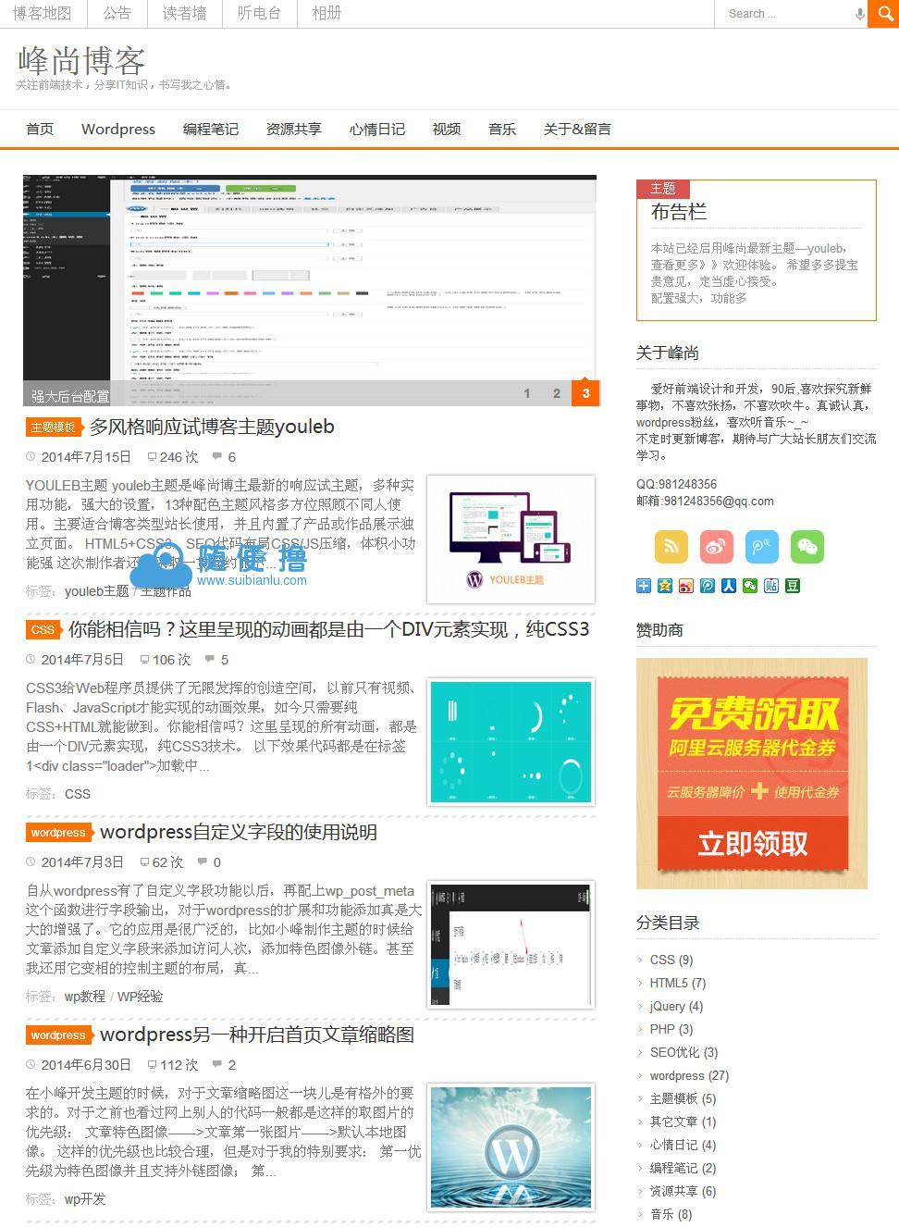Click the microphone voice search icon
This screenshot has height=1227, width=899.
(859, 14)
